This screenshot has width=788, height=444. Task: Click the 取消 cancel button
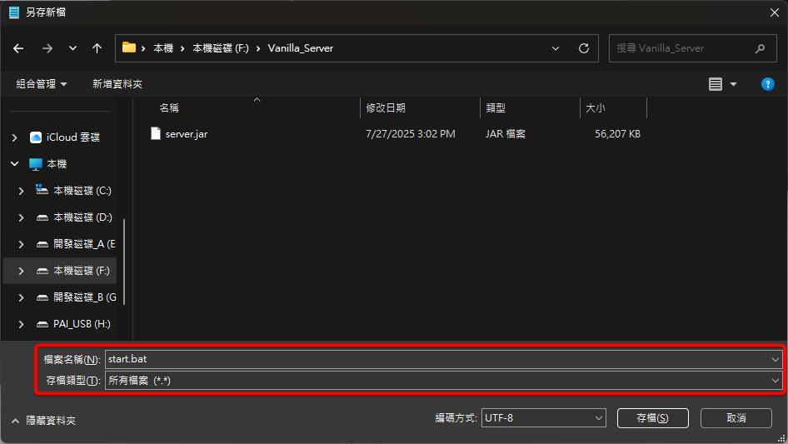click(x=736, y=418)
